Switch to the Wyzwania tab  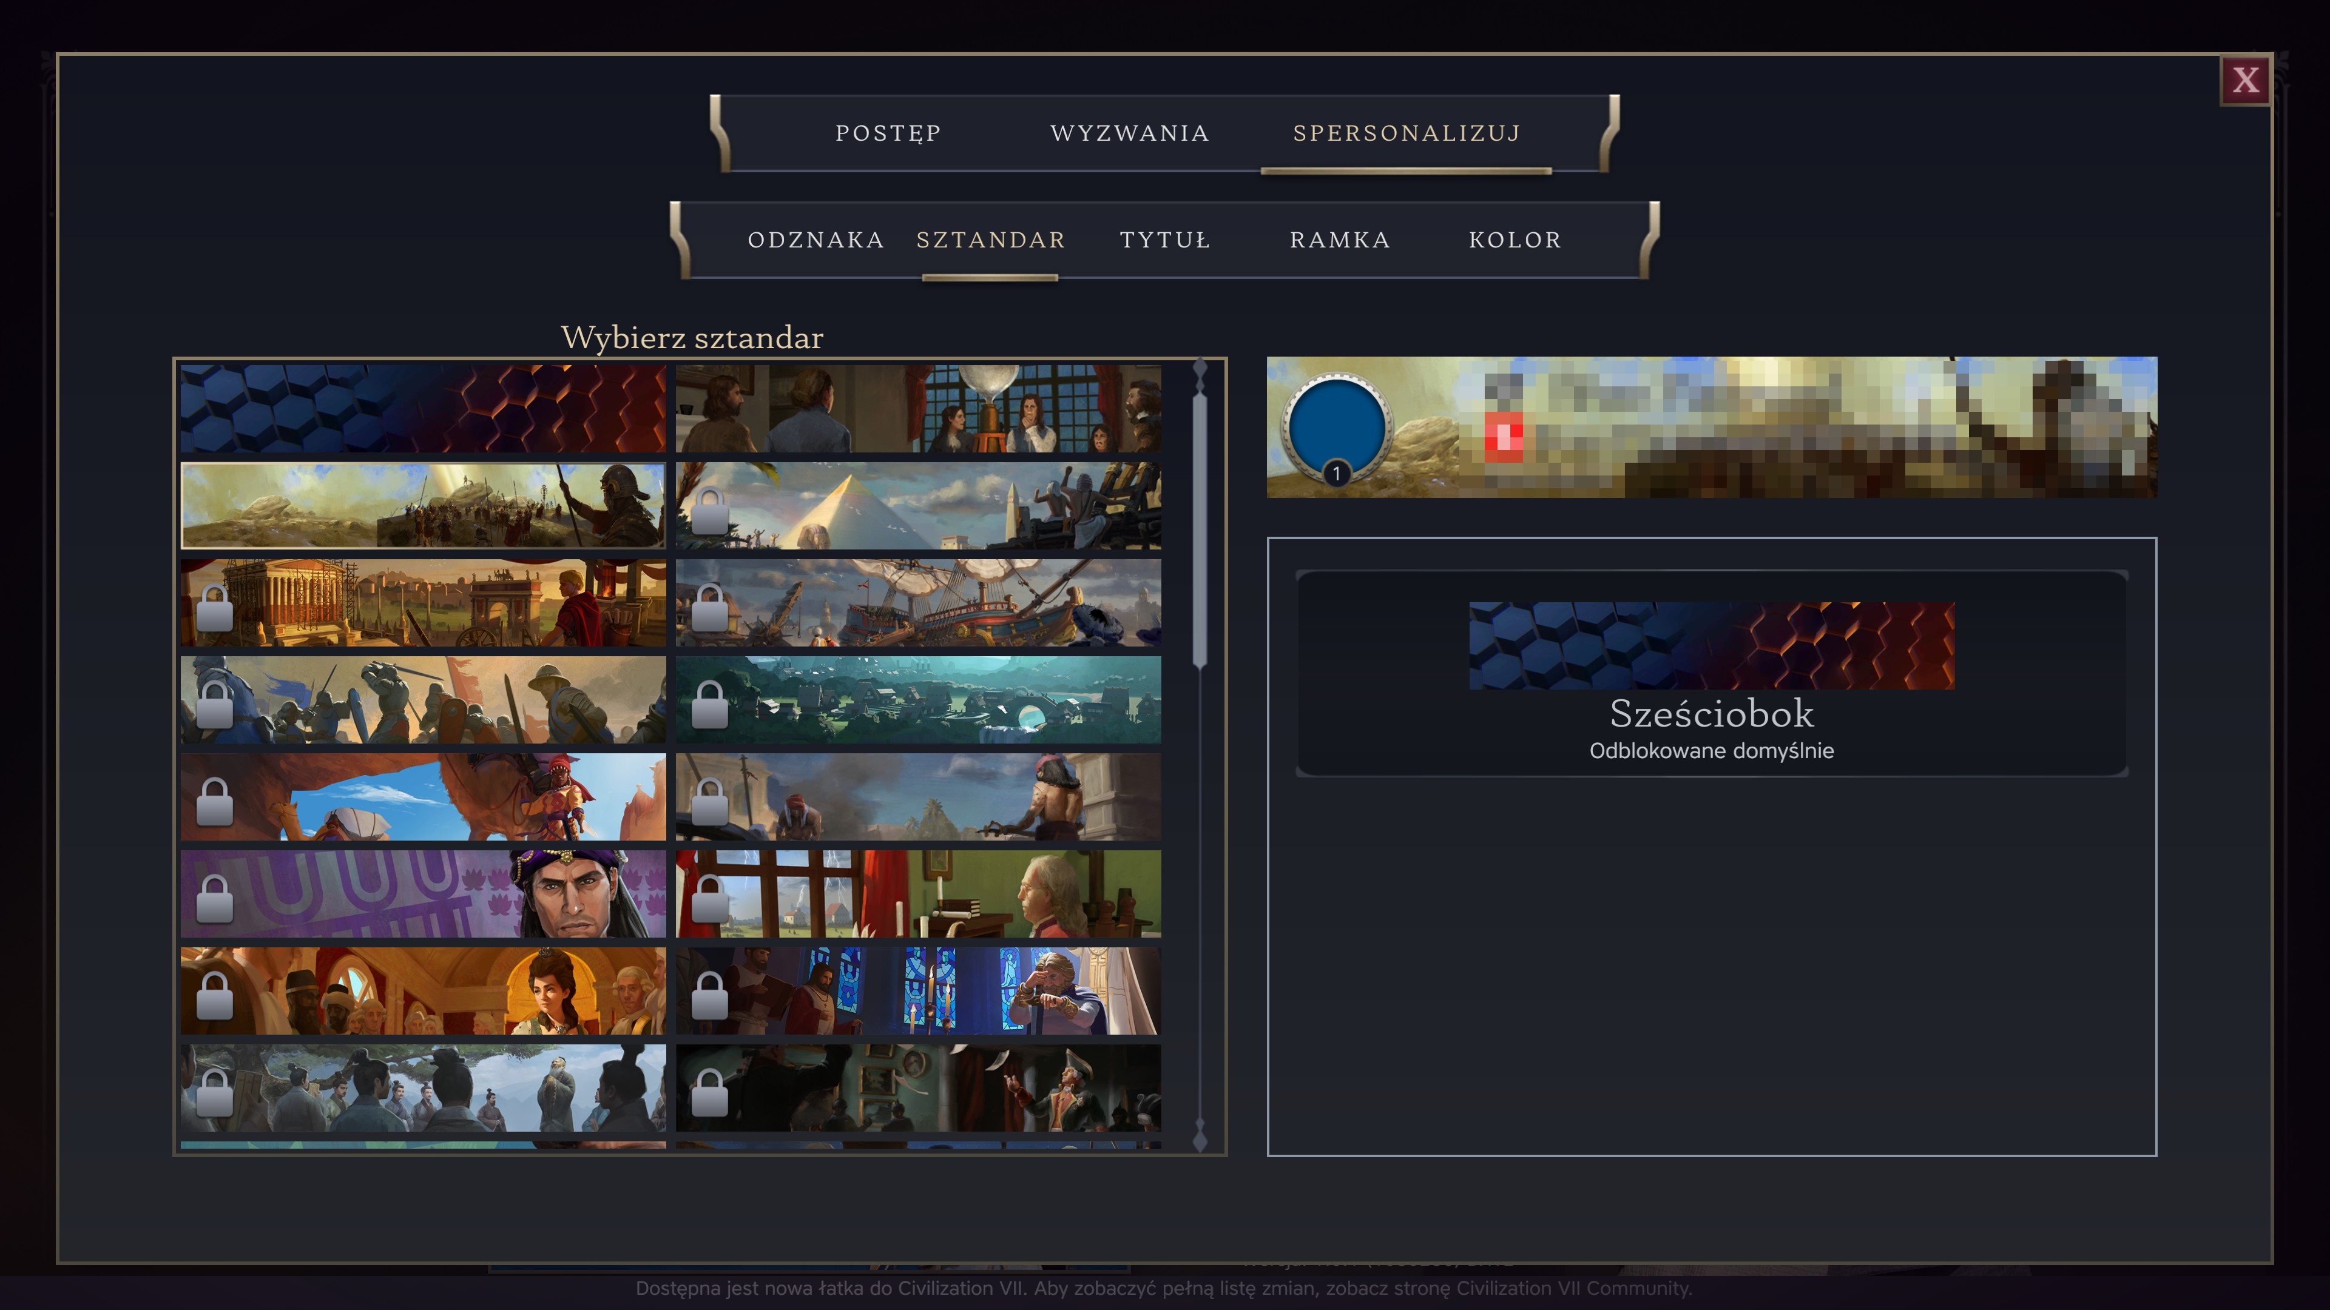coord(1130,133)
